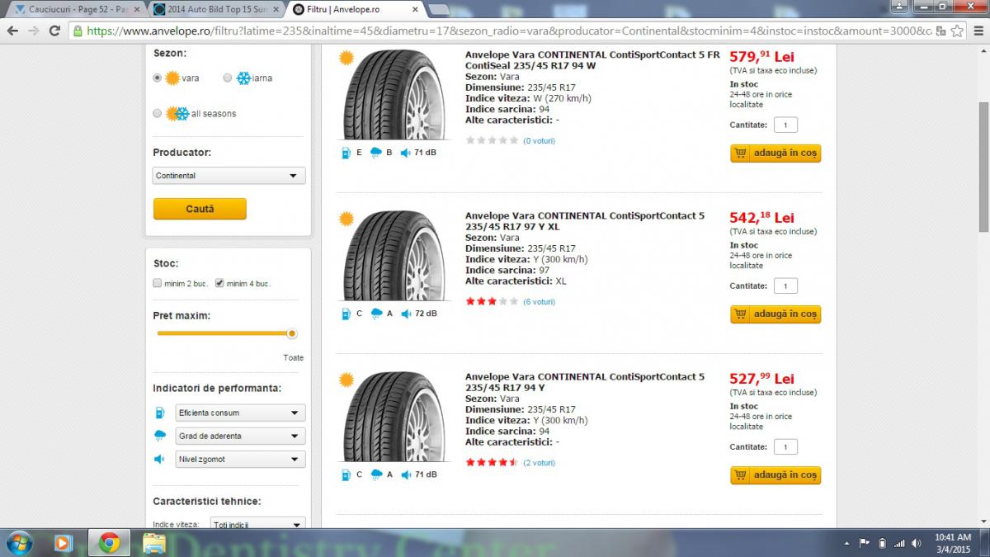Bookmark page with the star icon

[x=956, y=31]
